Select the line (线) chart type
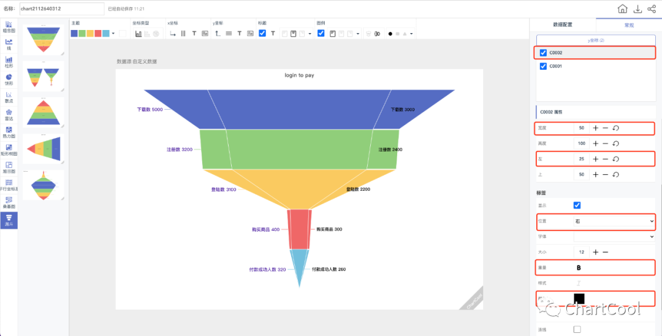Image resolution: width=662 pixels, height=336 pixels. [9, 44]
